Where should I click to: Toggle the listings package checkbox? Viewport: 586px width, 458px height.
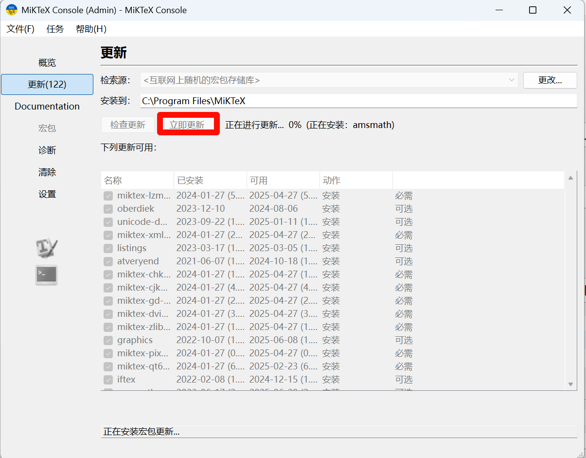(108, 248)
